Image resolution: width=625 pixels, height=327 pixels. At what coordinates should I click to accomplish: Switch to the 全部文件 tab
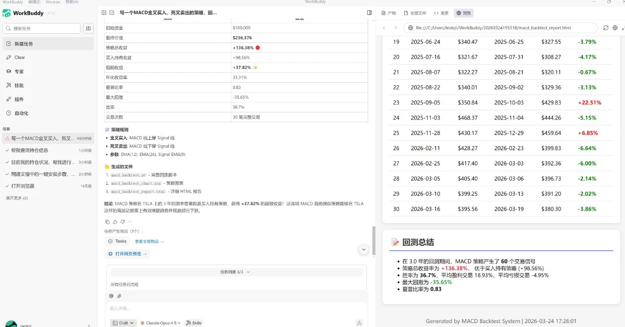pos(415,13)
